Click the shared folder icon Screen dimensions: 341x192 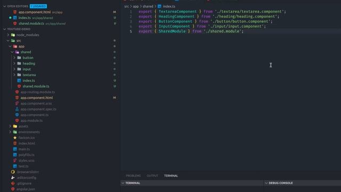coord(17,52)
